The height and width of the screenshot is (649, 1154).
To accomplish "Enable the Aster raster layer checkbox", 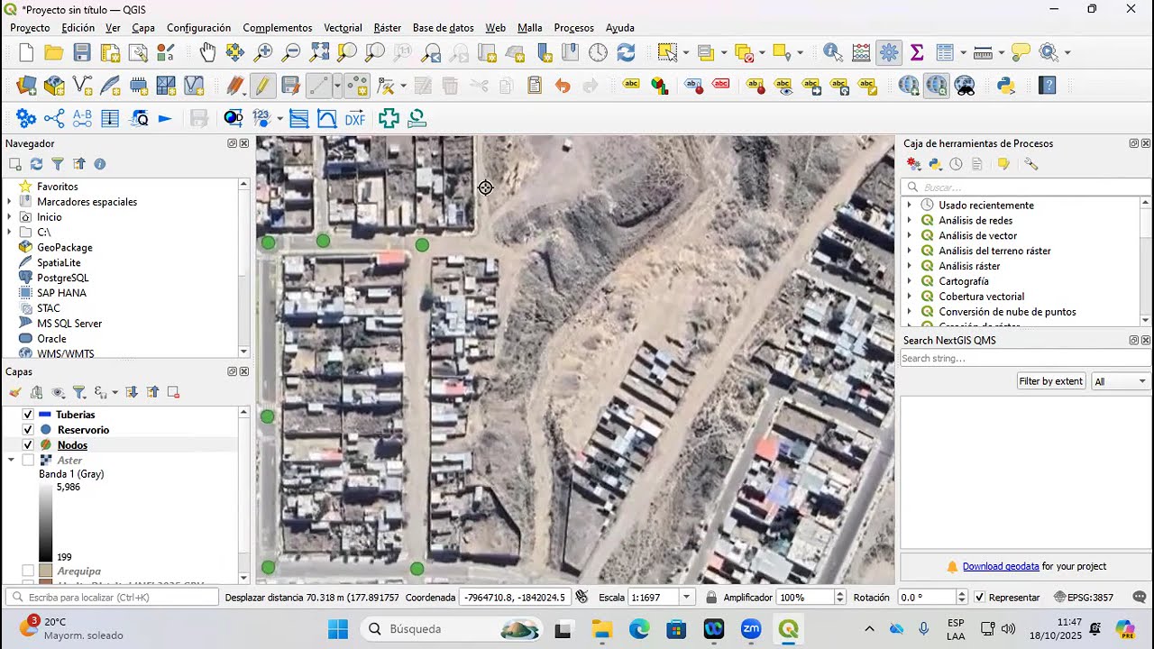I will [x=28, y=461].
